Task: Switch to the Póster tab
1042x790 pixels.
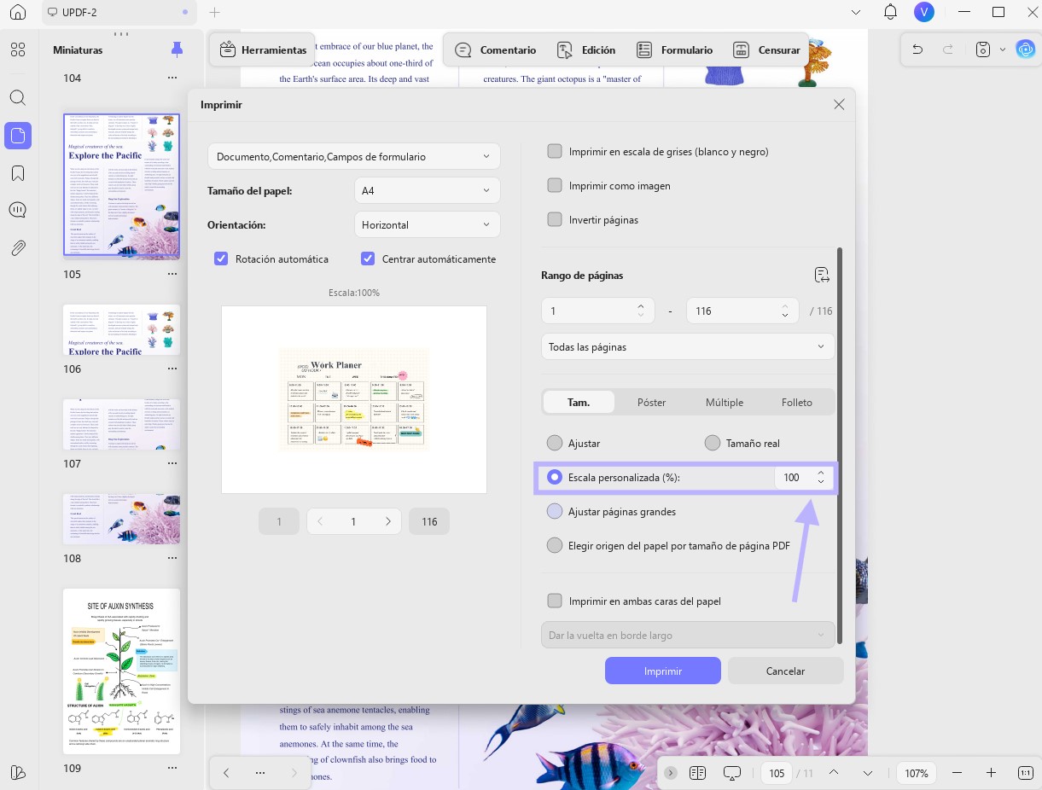Action: (x=651, y=402)
